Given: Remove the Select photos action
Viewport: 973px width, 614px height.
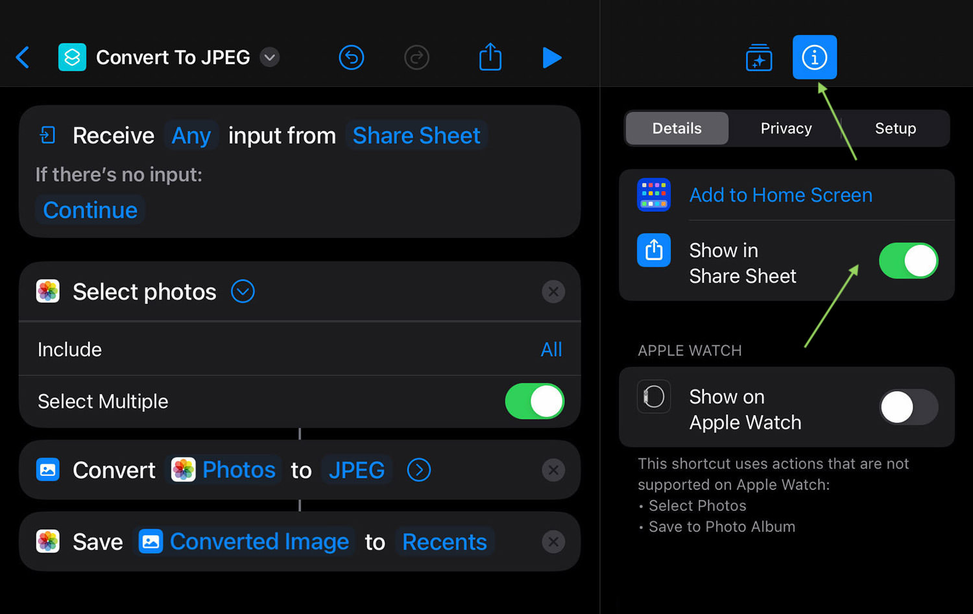Looking at the screenshot, I should click(553, 292).
